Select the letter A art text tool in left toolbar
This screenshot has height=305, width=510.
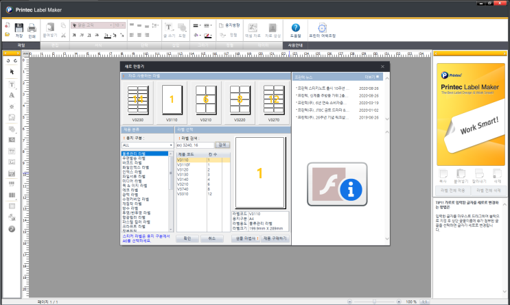[12, 95]
